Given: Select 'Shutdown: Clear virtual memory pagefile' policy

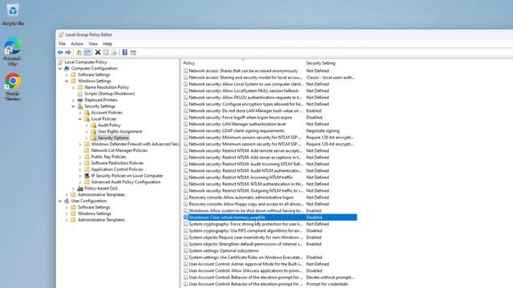Looking at the screenshot, I should [x=227, y=218].
